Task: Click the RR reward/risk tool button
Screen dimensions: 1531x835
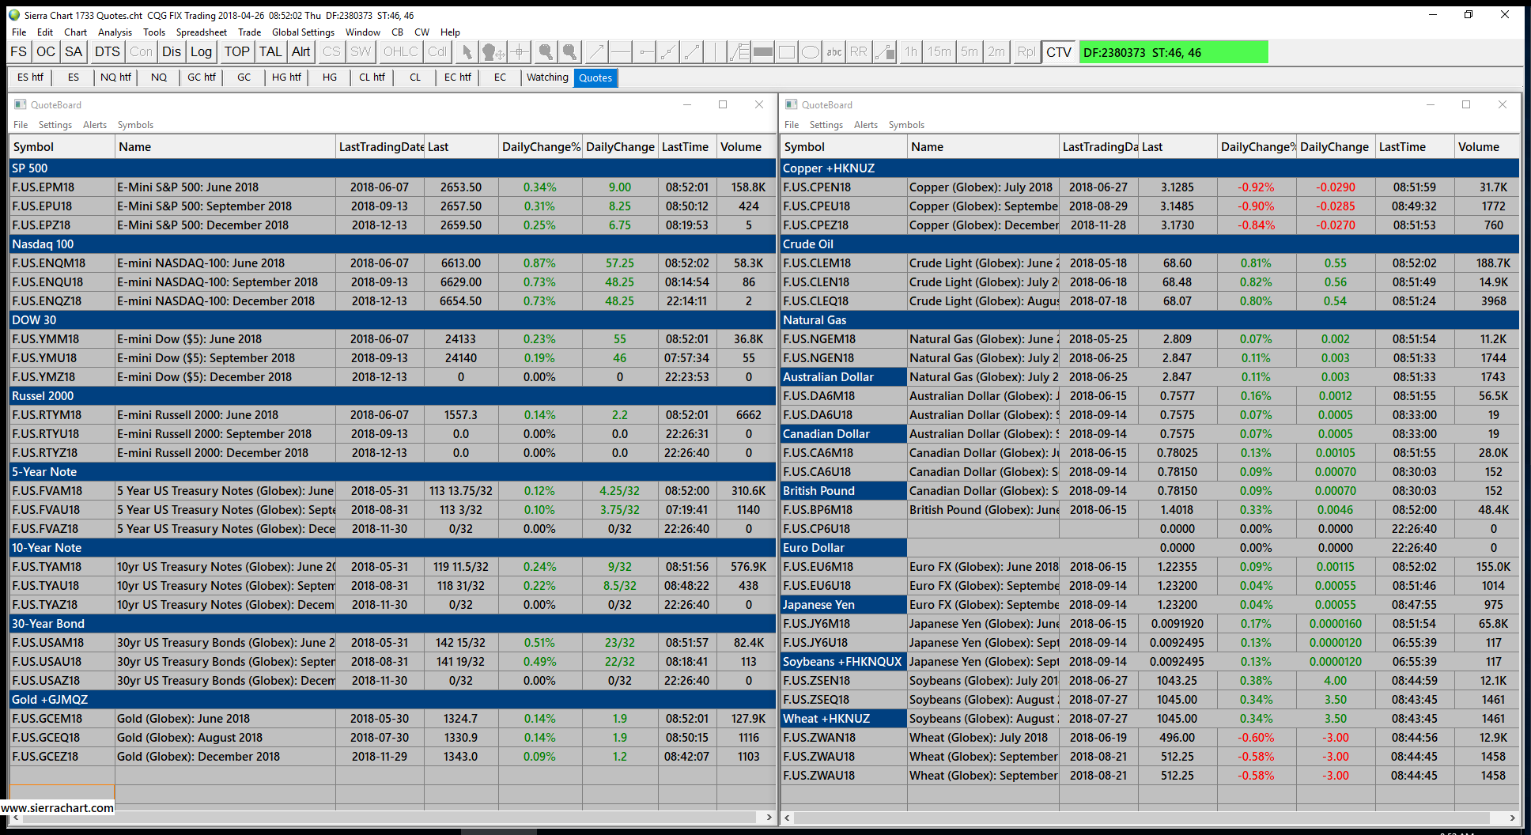Action: point(859,52)
